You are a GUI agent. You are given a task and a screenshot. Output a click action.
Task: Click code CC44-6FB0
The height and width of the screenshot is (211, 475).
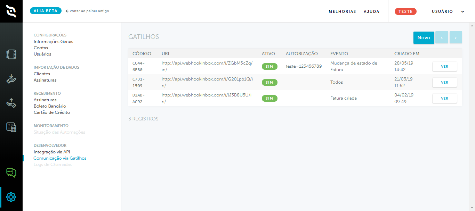click(138, 66)
